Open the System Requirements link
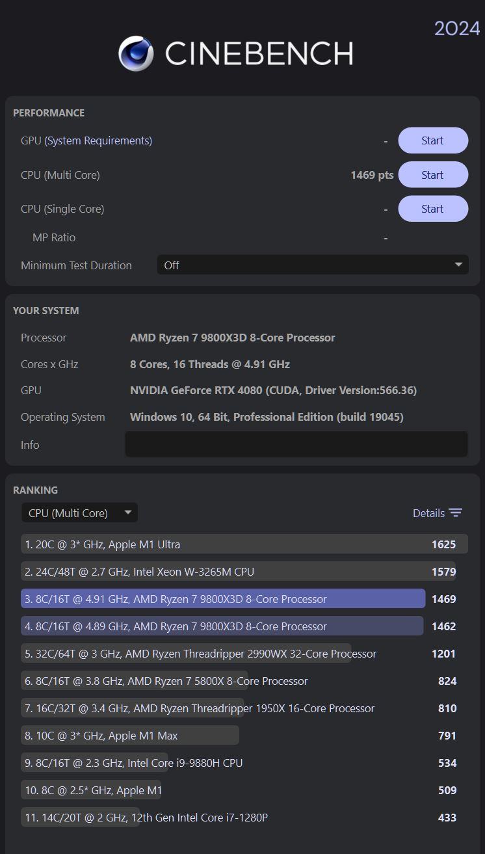This screenshot has width=485, height=854. [98, 140]
